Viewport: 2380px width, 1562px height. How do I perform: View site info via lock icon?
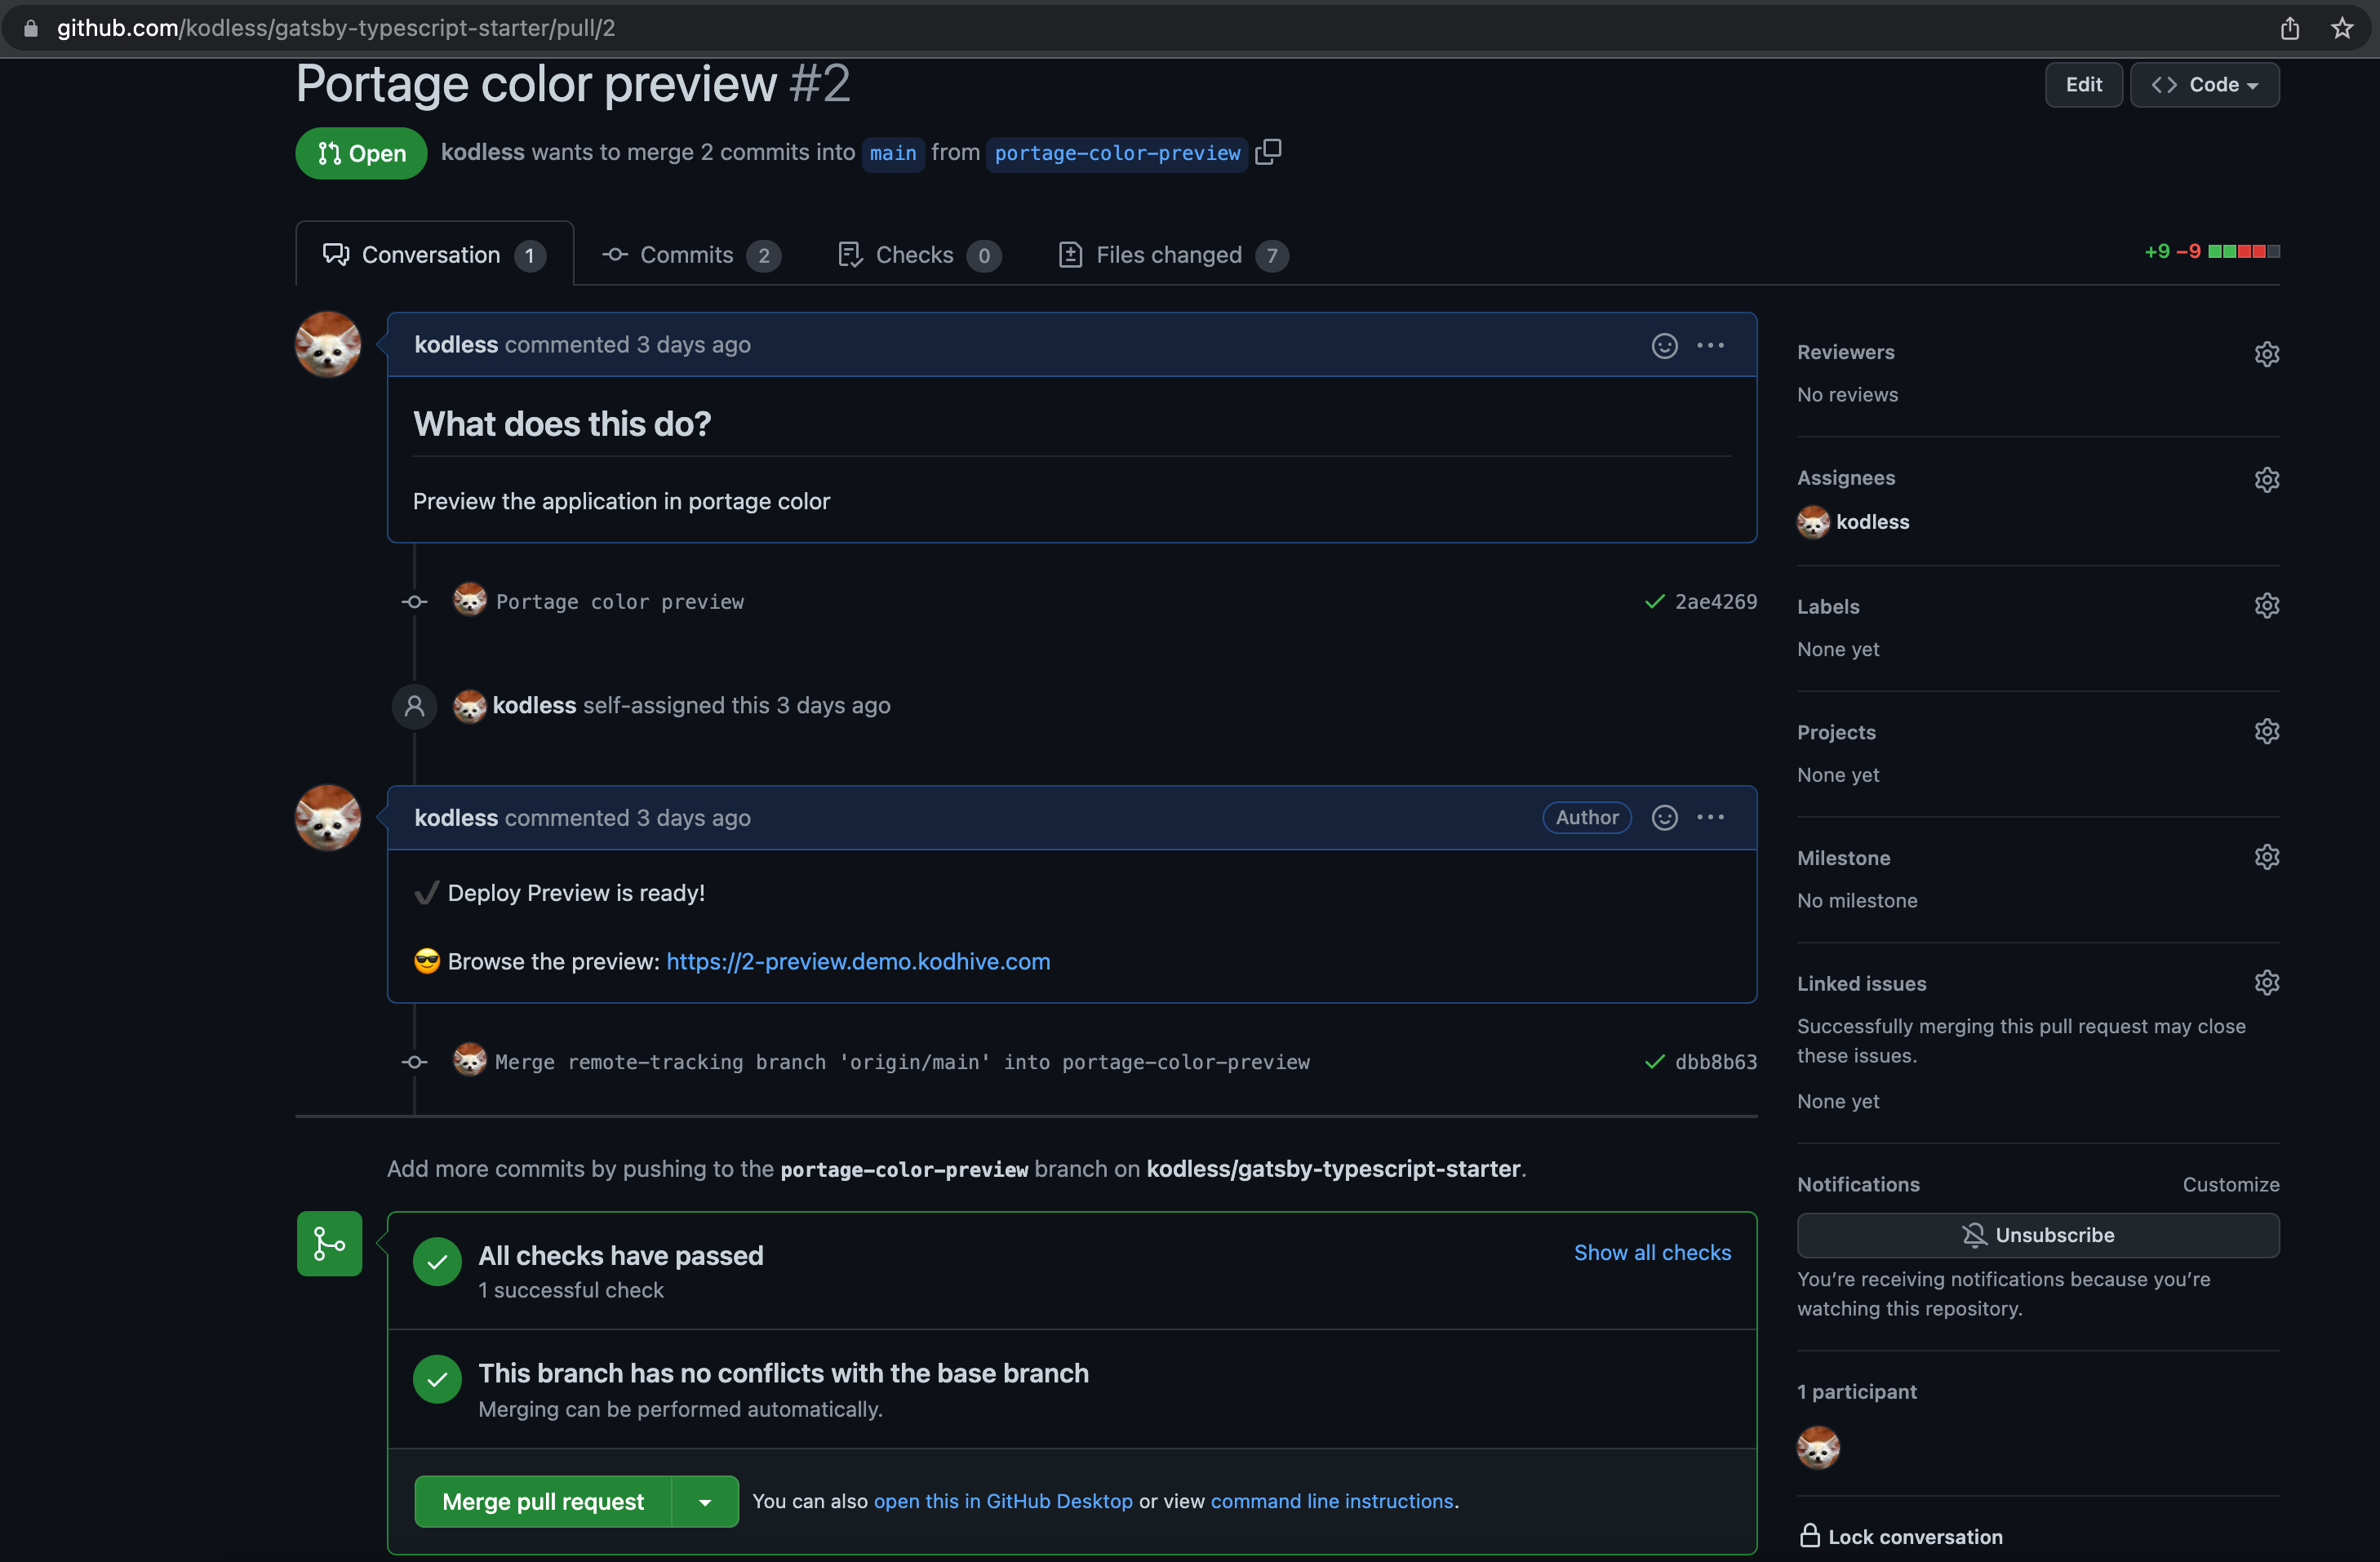(x=30, y=28)
